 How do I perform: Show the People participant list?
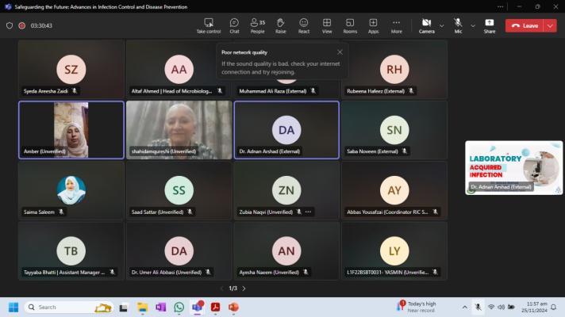[257, 25]
